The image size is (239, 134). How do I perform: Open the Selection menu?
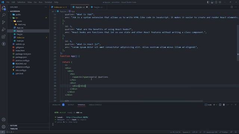21,2
